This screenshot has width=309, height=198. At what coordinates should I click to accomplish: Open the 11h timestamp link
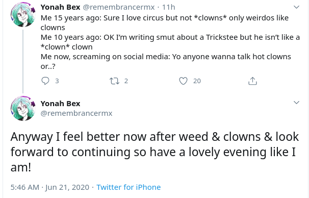click(168, 7)
